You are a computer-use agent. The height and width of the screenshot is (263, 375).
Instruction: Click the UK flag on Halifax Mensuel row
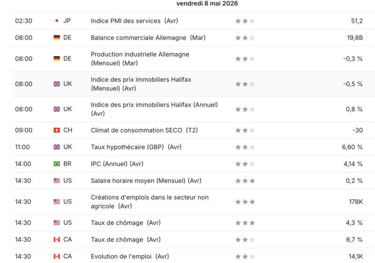[x=57, y=84]
